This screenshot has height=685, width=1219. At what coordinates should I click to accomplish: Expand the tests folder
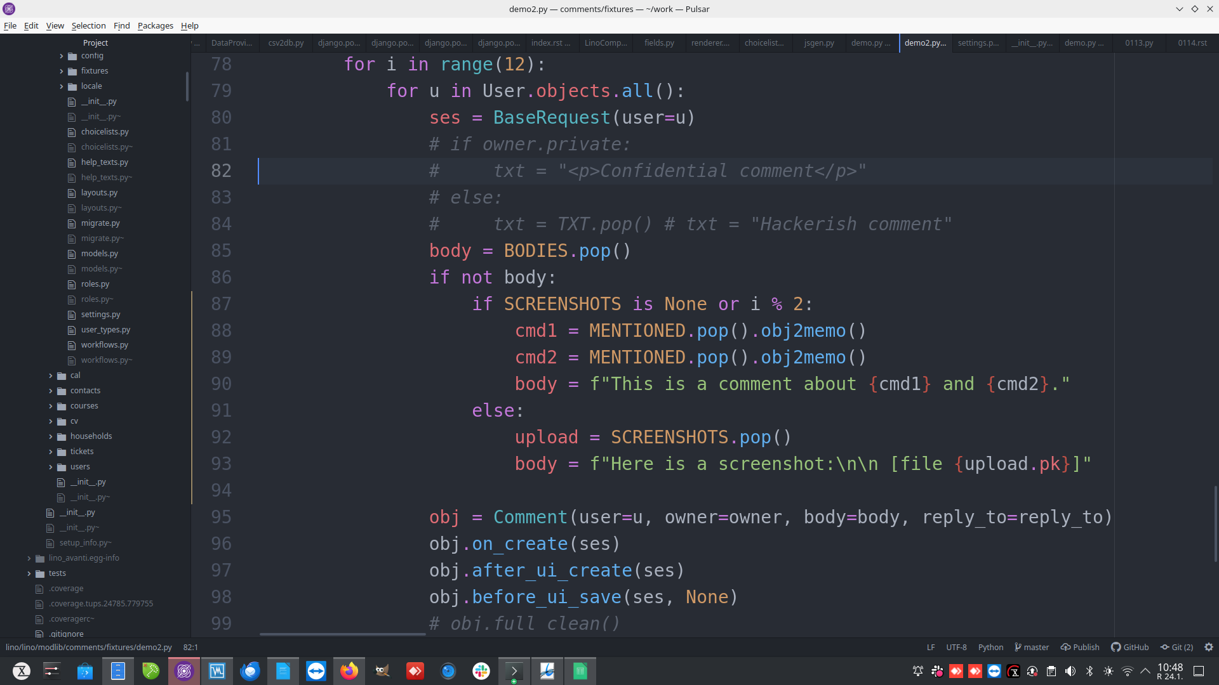click(x=57, y=573)
